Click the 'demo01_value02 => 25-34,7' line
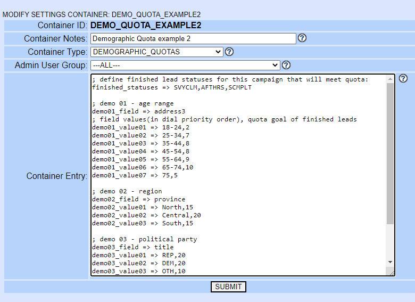Viewport: 415px width, 302px height. (141, 135)
